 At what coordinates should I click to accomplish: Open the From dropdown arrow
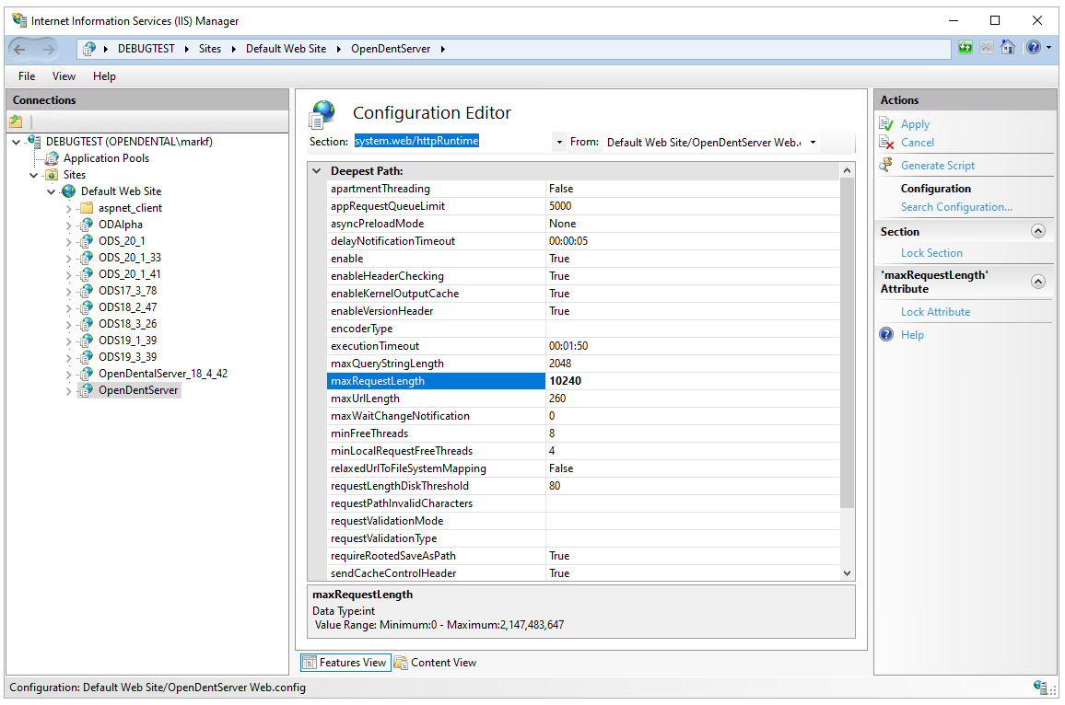tap(813, 142)
